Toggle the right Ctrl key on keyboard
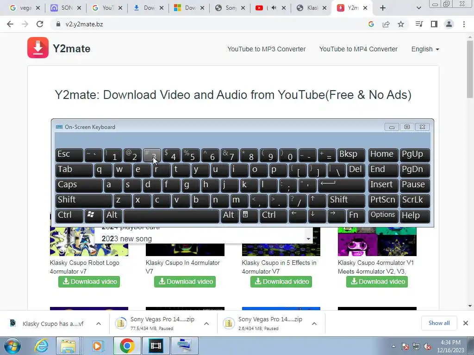Viewport: 474px width, 355px height. click(273, 216)
